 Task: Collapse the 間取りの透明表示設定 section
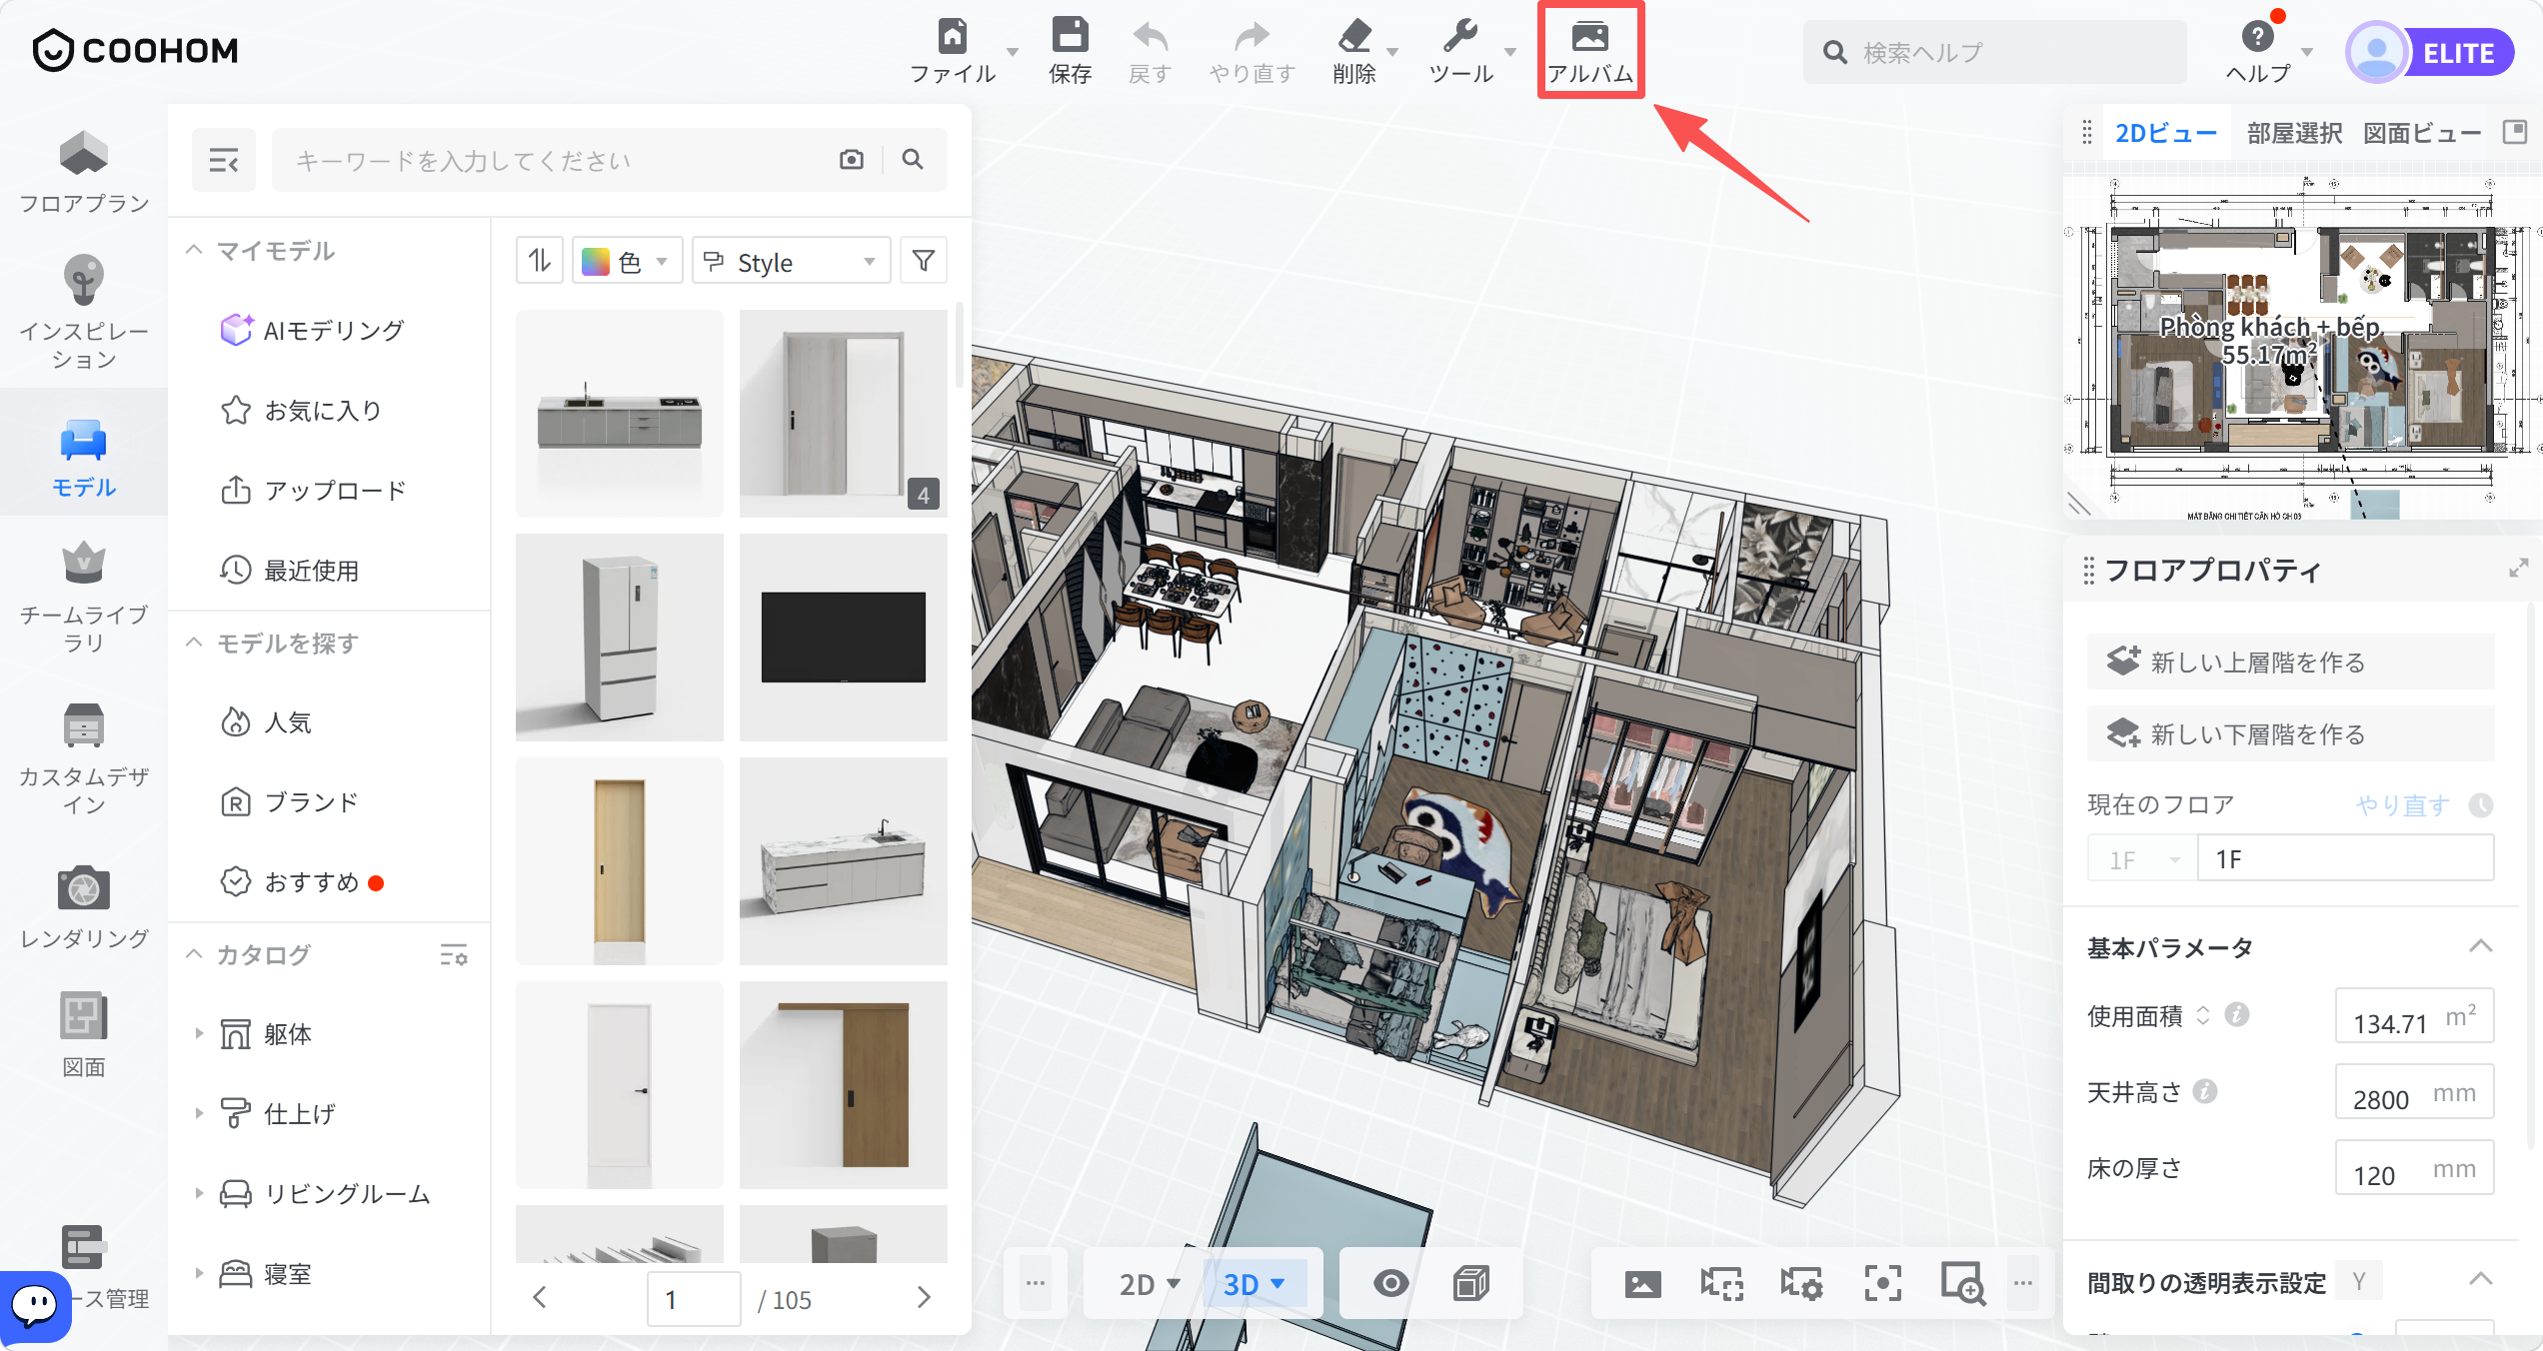[x=2480, y=1280]
